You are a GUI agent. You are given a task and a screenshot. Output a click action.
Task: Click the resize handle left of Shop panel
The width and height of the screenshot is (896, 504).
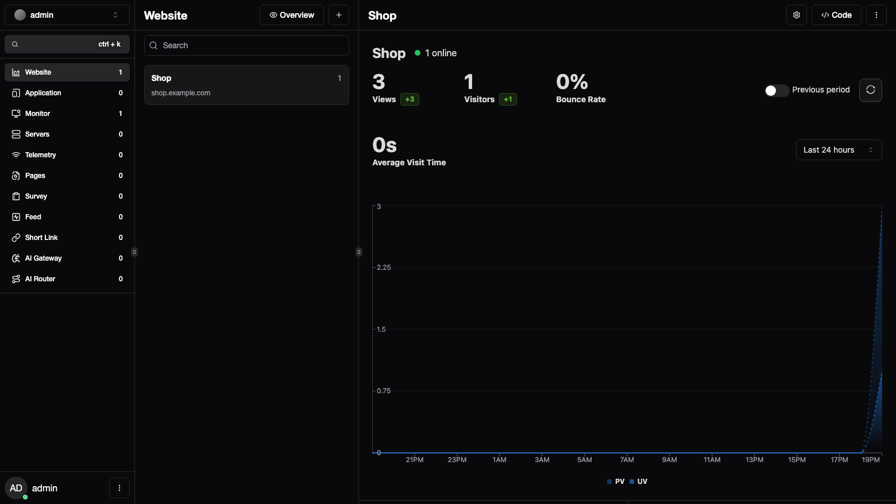coord(359,252)
